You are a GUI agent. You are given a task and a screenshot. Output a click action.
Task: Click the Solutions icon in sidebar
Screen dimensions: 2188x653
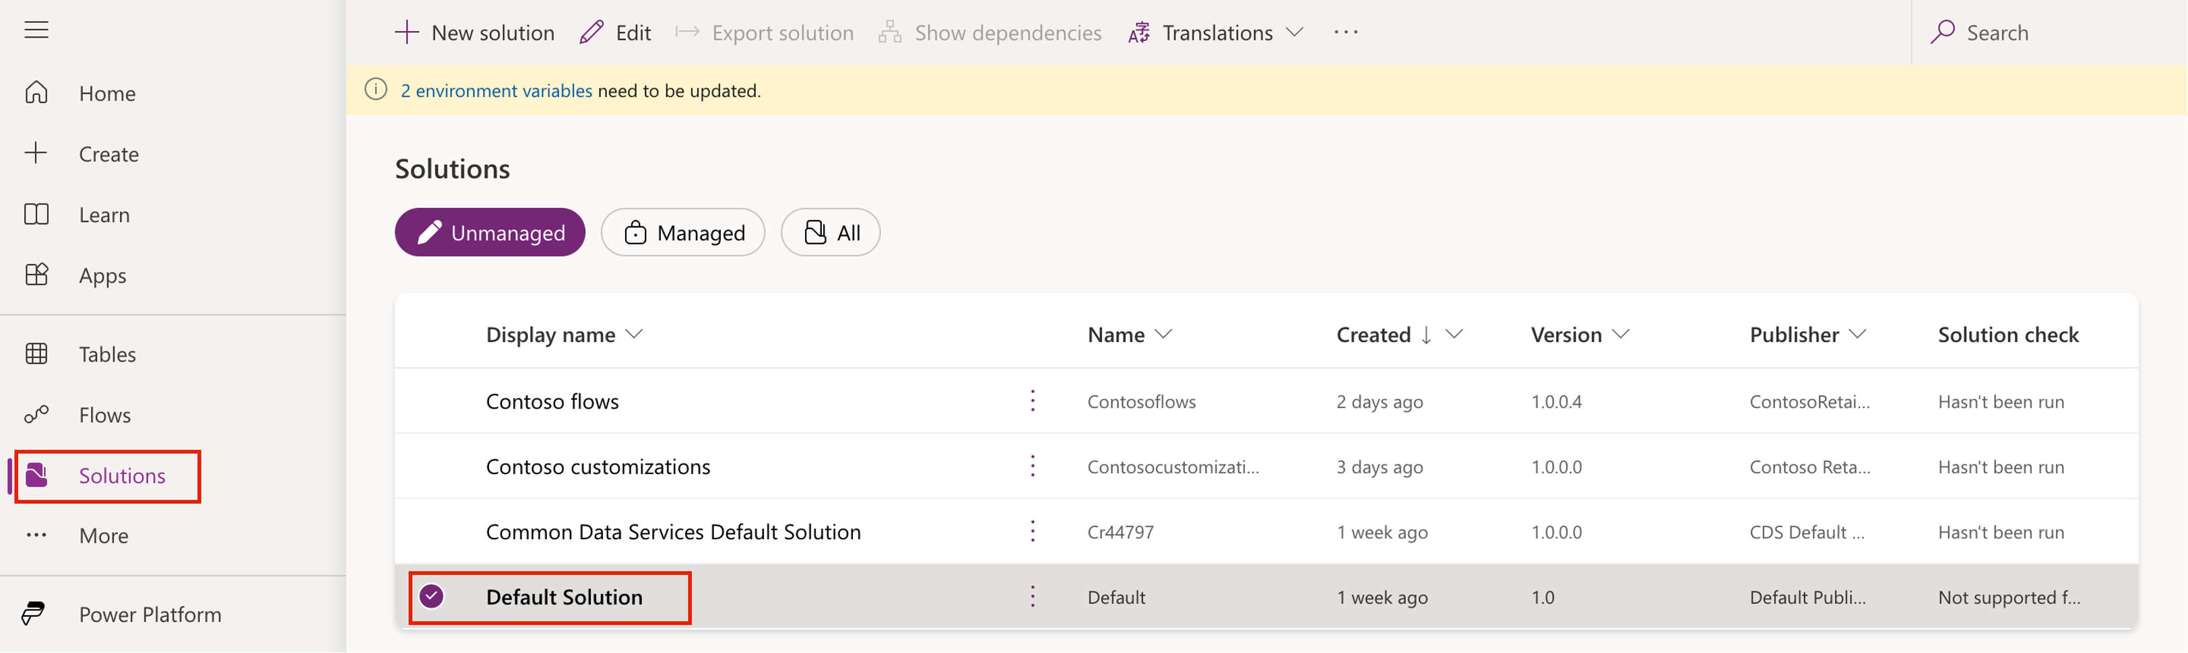point(36,475)
